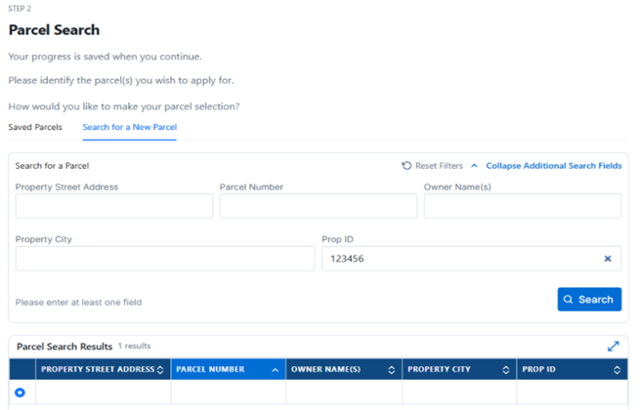Click sort arrows on Property Street Address column
640x410 pixels.
click(x=160, y=370)
